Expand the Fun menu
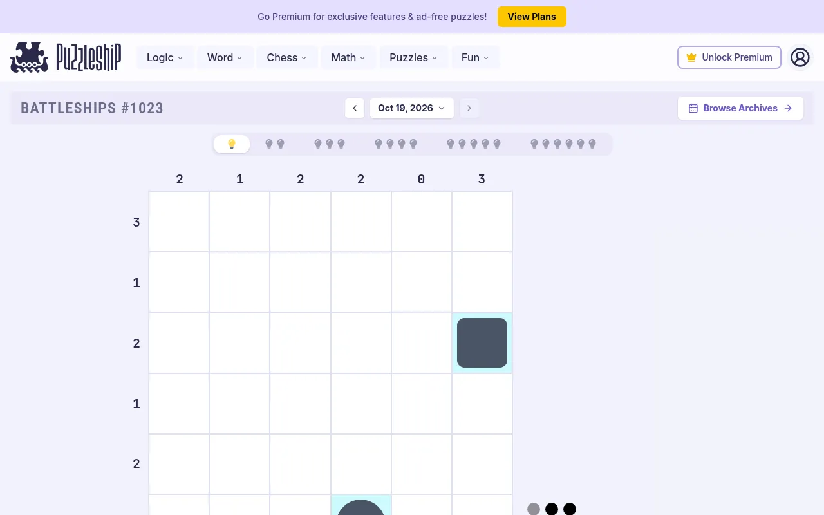This screenshot has height=515, width=824. [475, 57]
